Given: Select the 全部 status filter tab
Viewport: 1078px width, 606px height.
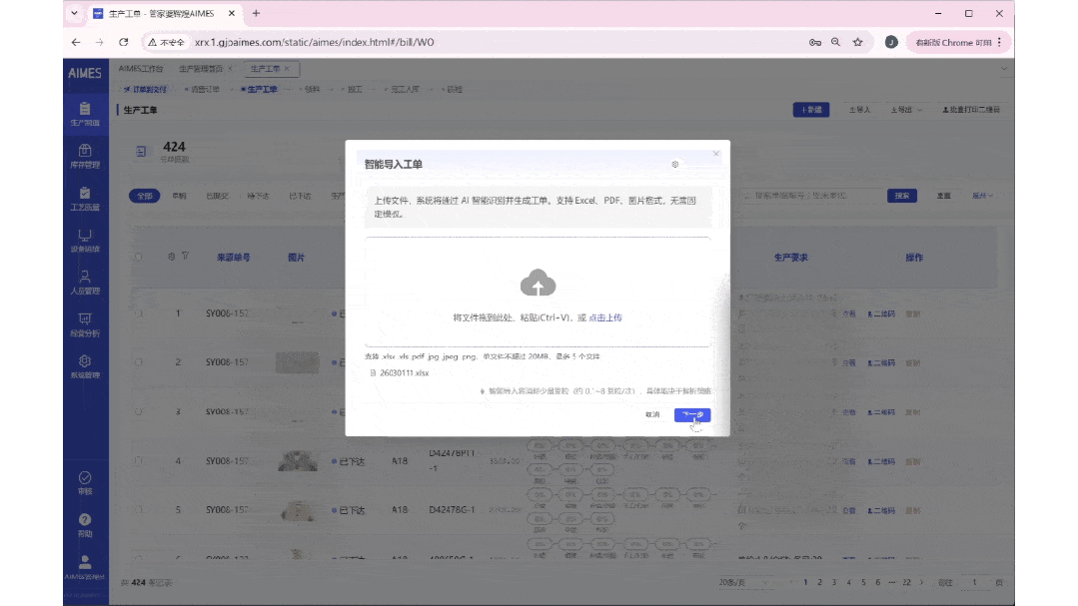Looking at the screenshot, I should (x=145, y=196).
